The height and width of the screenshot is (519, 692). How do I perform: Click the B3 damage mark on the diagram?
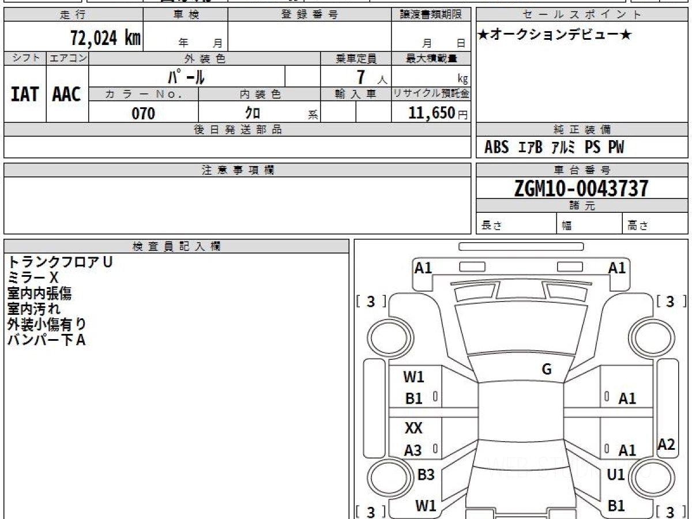click(x=426, y=475)
